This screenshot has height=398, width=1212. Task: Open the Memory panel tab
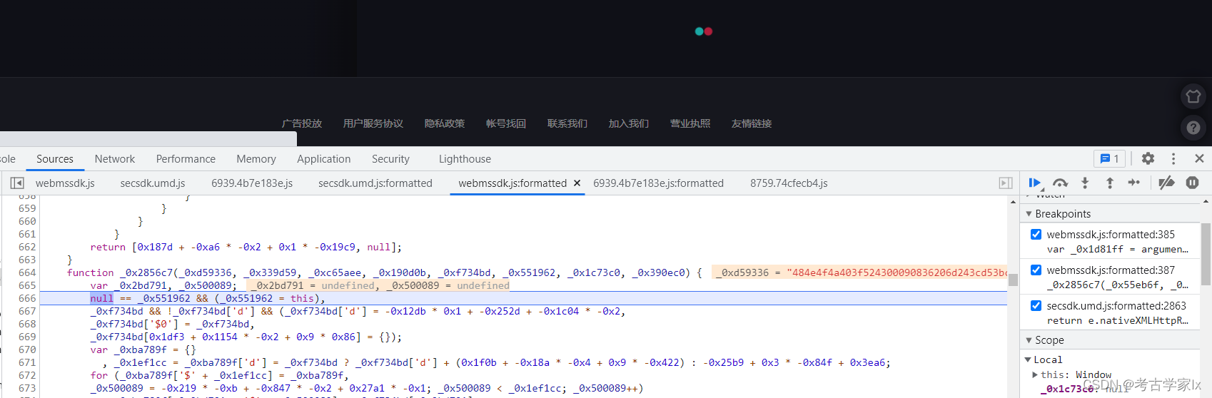click(256, 159)
